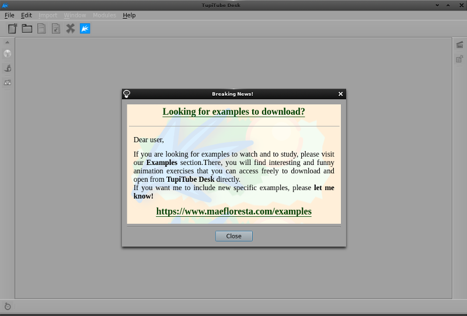Screen dimensions: 467x316
Task: Open the Help menu
Action: click(129, 15)
